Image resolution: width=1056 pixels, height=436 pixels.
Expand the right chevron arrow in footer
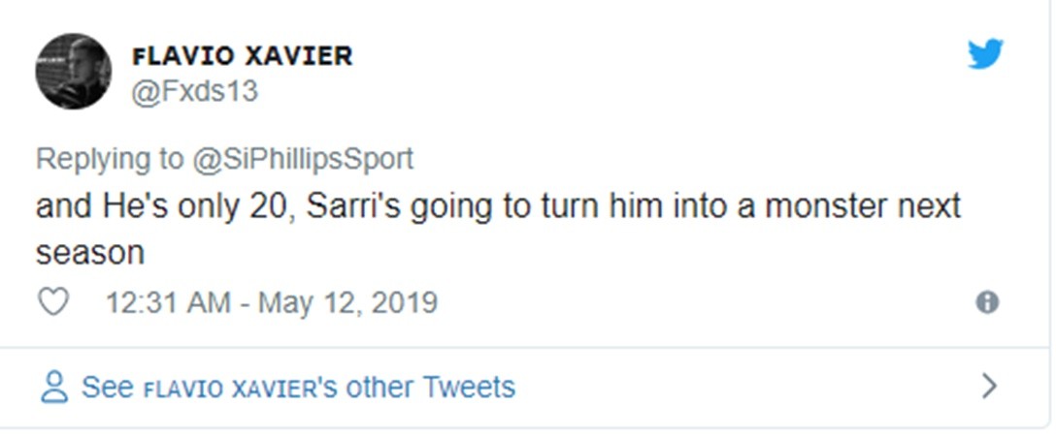(989, 387)
